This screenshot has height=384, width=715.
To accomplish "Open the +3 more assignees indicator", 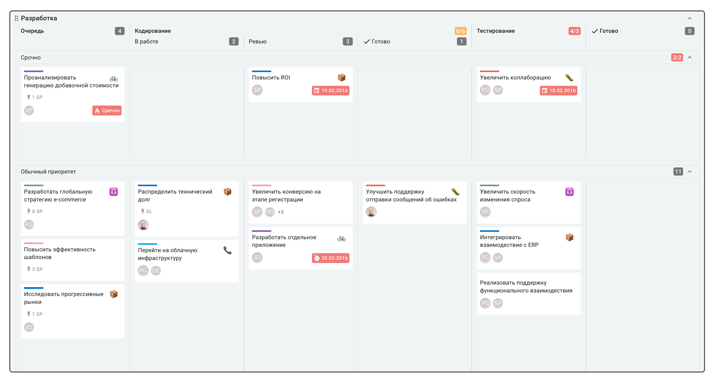I will (x=281, y=212).
